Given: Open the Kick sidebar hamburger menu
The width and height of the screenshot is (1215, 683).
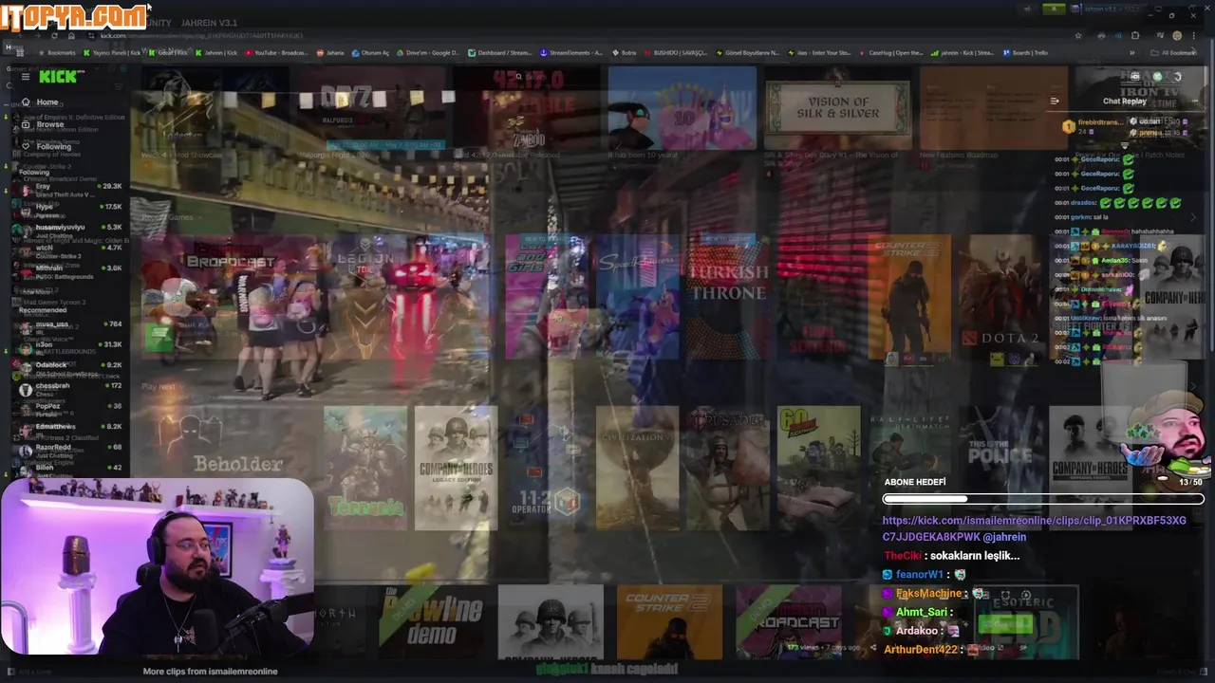Looking at the screenshot, I should (26, 77).
